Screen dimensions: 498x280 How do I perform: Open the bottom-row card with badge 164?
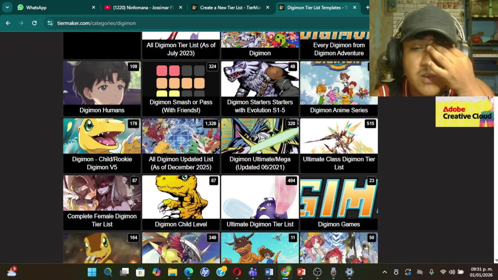(102, 248)
